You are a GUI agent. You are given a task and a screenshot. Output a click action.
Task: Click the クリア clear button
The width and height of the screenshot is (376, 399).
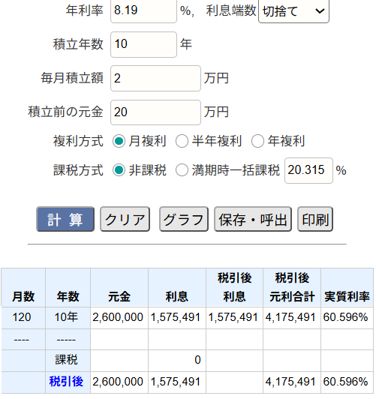[125, 219]
